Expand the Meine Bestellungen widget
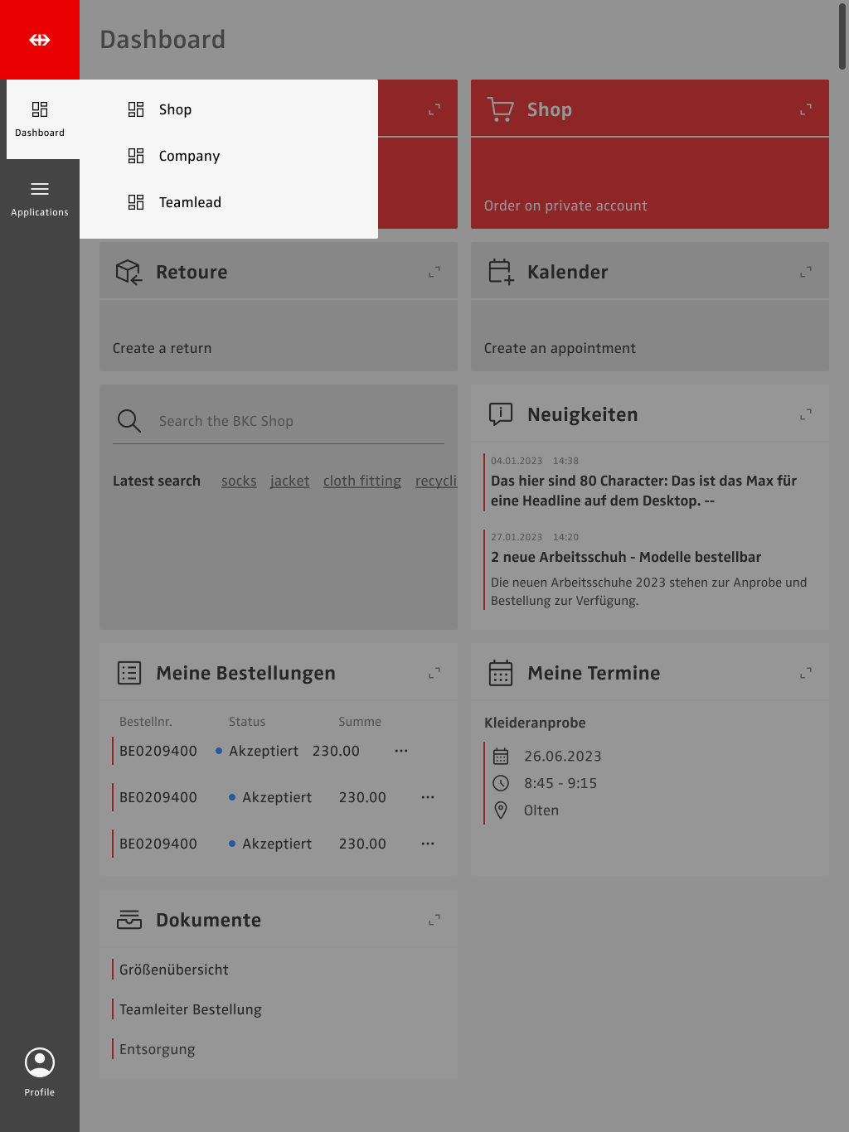Screen dimensions: 849x1132 pyautogui.click(x=434, y=673)
